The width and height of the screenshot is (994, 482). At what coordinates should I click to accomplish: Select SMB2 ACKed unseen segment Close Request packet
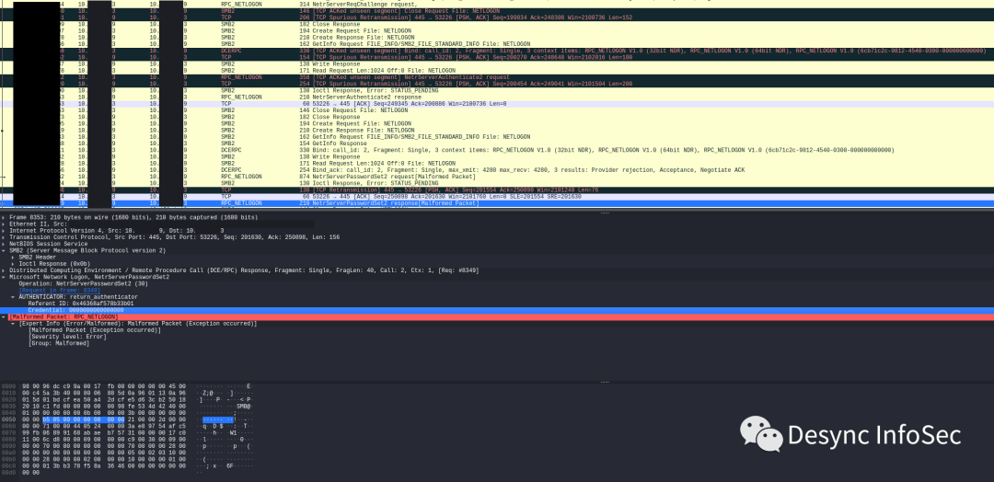pyautogui.click(x=497, y=11)
